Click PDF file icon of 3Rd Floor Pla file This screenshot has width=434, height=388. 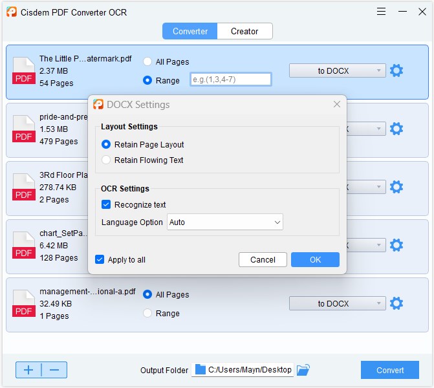[24, 187]
